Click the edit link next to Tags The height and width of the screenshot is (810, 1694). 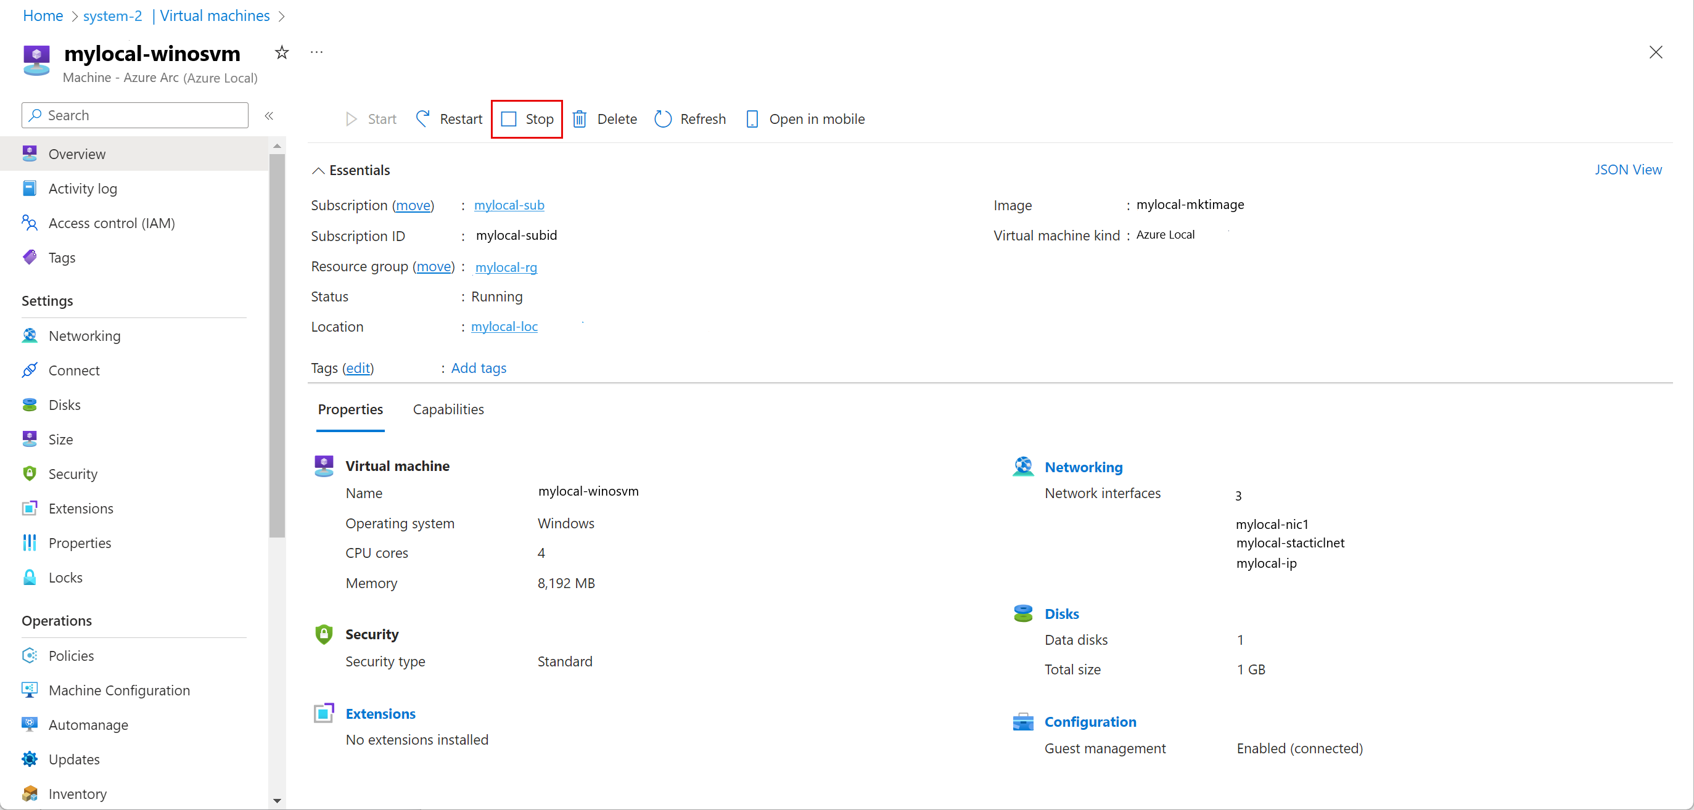pos(358,368)
